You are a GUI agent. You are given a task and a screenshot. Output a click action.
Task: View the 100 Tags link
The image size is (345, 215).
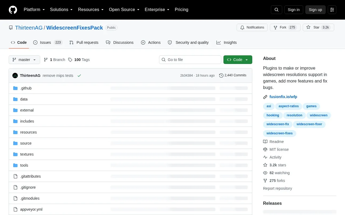[x=79, y=60]
